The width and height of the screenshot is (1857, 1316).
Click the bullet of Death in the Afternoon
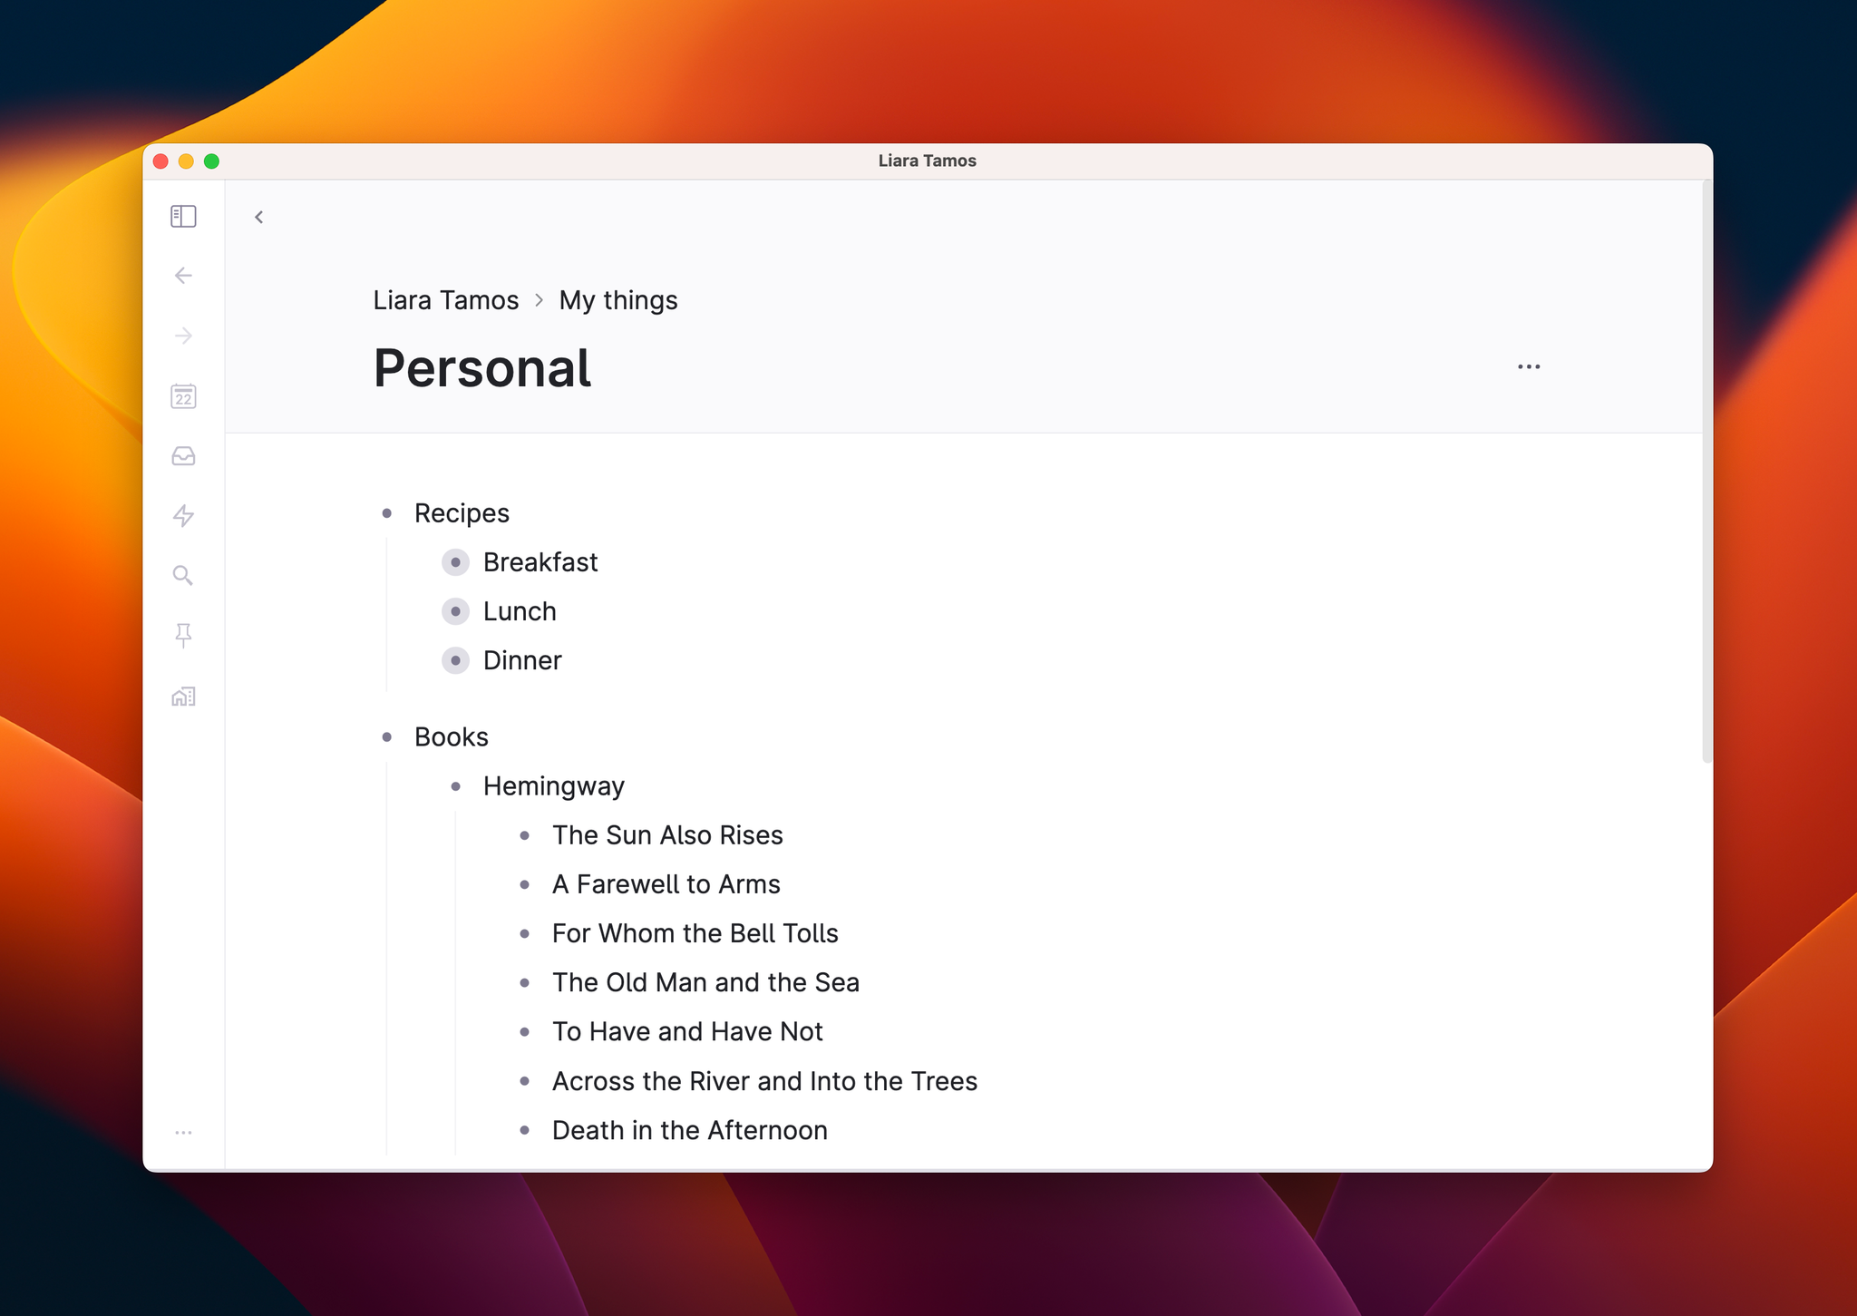[x=525, y=1130]
